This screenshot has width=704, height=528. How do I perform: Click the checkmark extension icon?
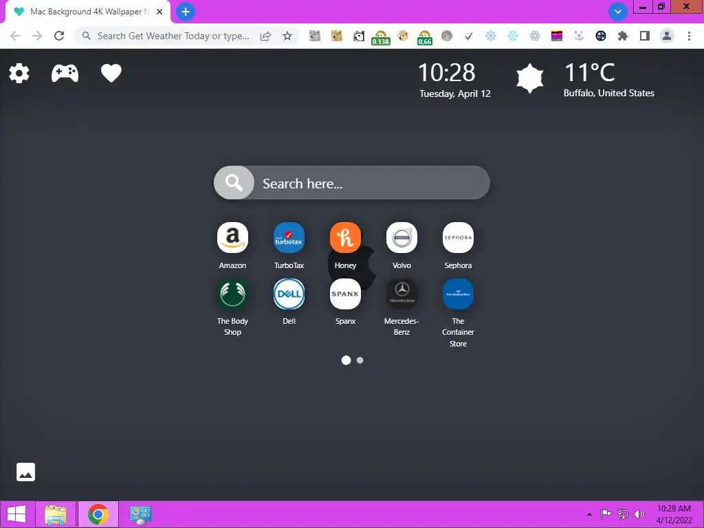pos(469,36)
